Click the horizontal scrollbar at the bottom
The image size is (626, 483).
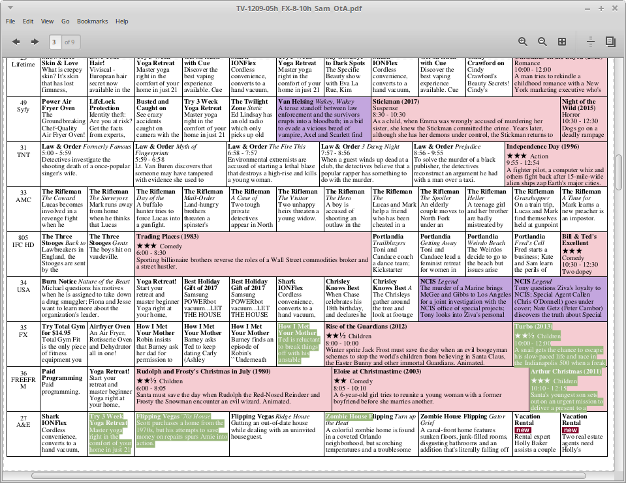[308, 476]
